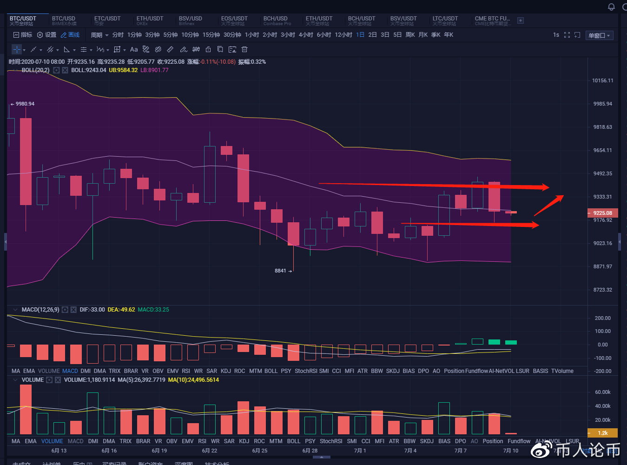This screenshot has width=627, height=465.
Task: Select the crosshair cursor tool
Action: point(17,49)
